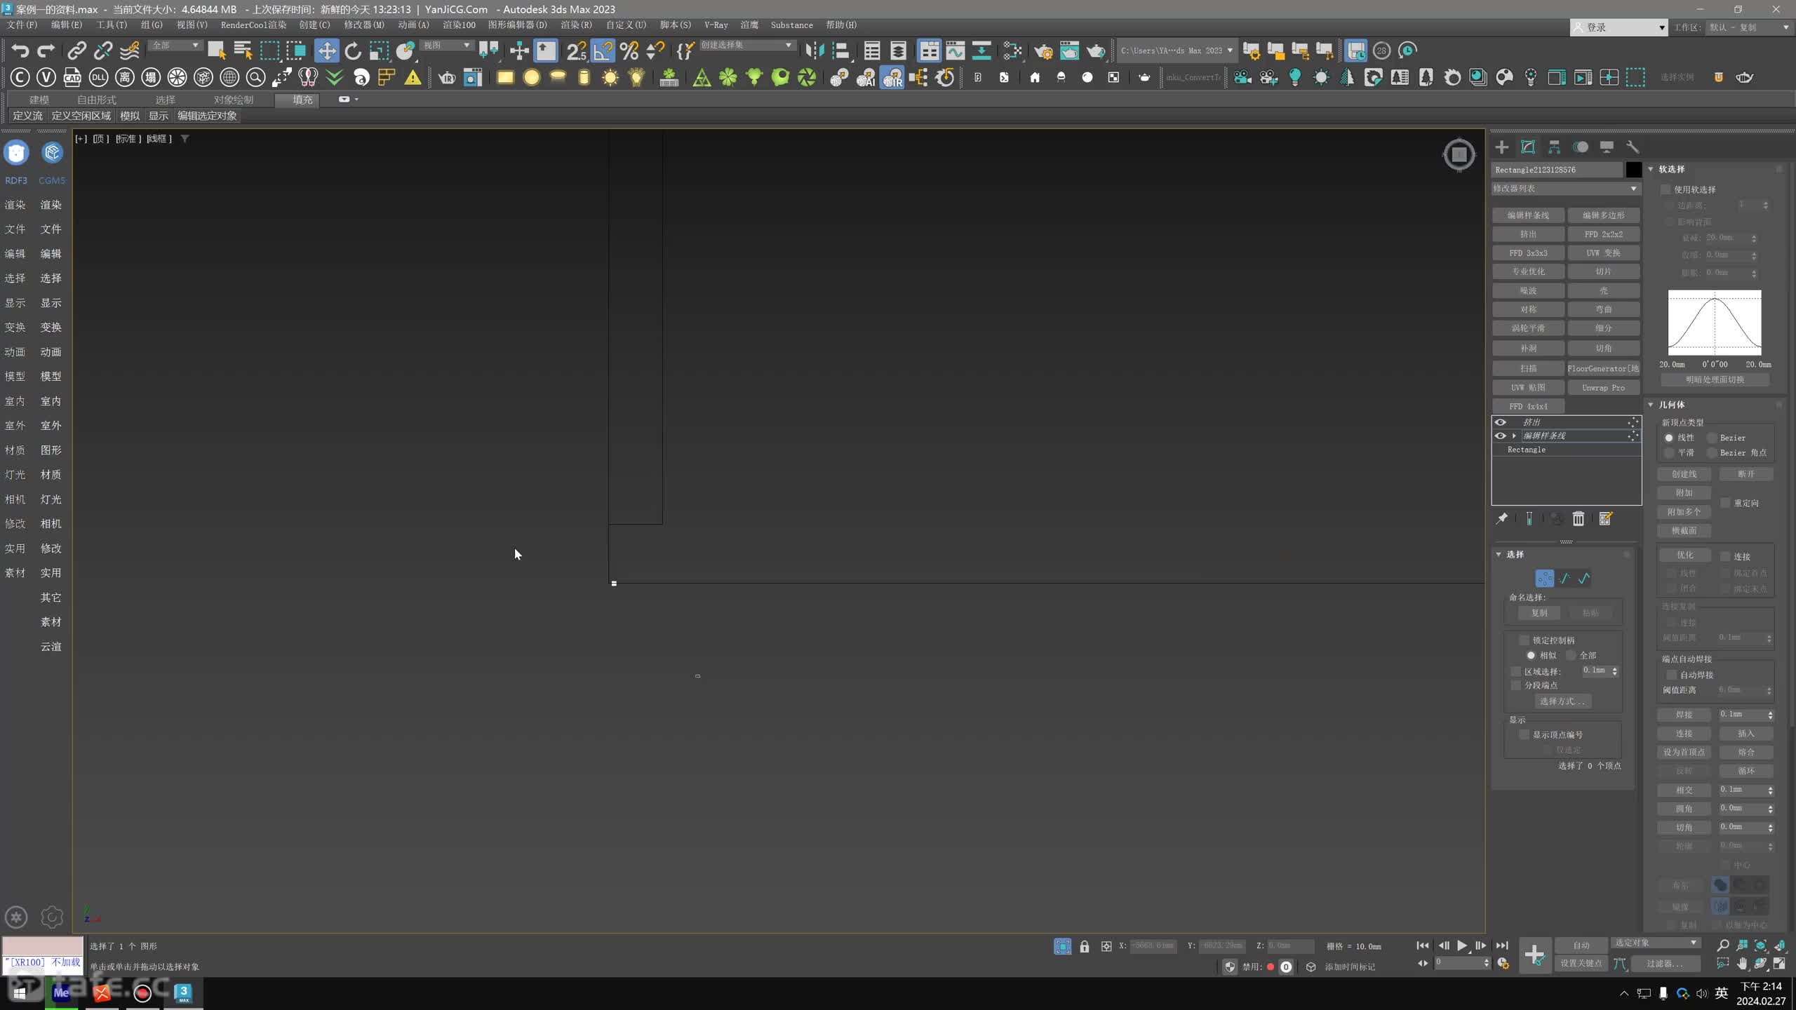This screenshot has height=1010, width=1796.
Task: Open the Display command panel tab
Action: click(1607, 147)
